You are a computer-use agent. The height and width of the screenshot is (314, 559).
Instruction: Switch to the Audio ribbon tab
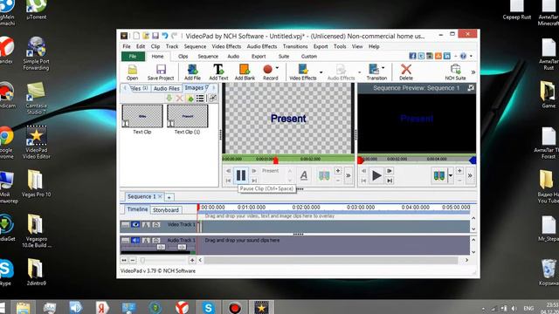233,56
